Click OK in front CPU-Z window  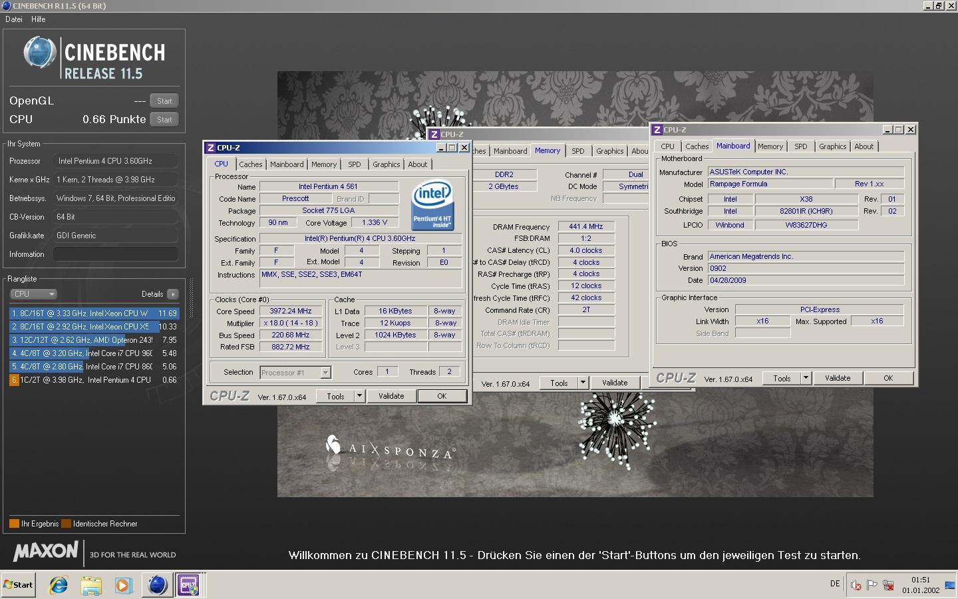coord(442,396)
